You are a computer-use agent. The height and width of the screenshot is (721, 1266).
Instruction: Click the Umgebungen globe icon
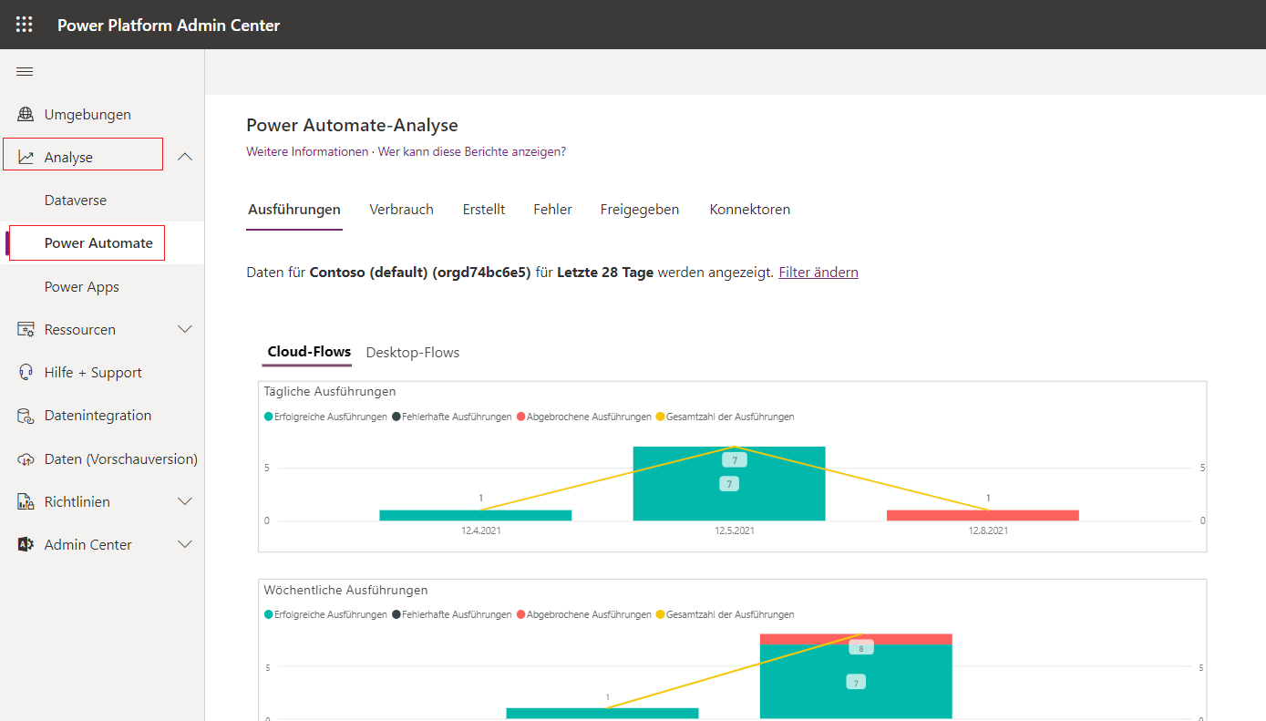[26, 115]
